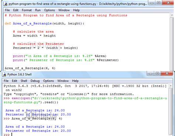Click the print line for Area of a Rectangle
Screen dimensions: 175x136
[x=59, y=56]
